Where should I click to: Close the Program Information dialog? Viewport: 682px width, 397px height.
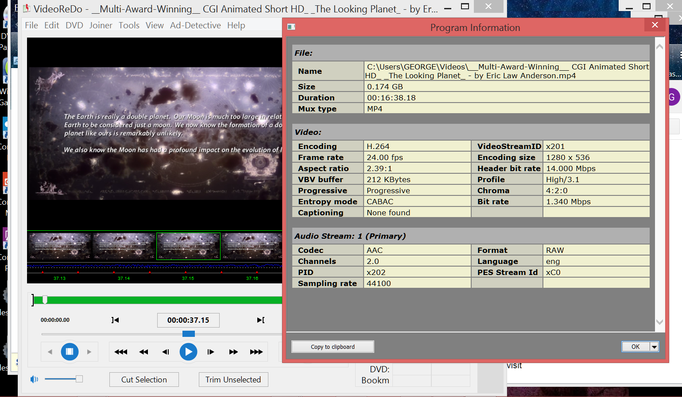(x=655, y=25)
